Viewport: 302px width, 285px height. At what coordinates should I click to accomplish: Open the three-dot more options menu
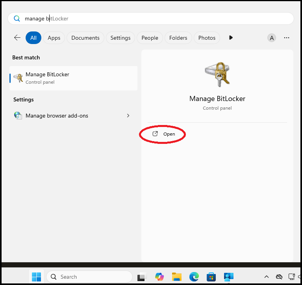(x=287, y=38)
